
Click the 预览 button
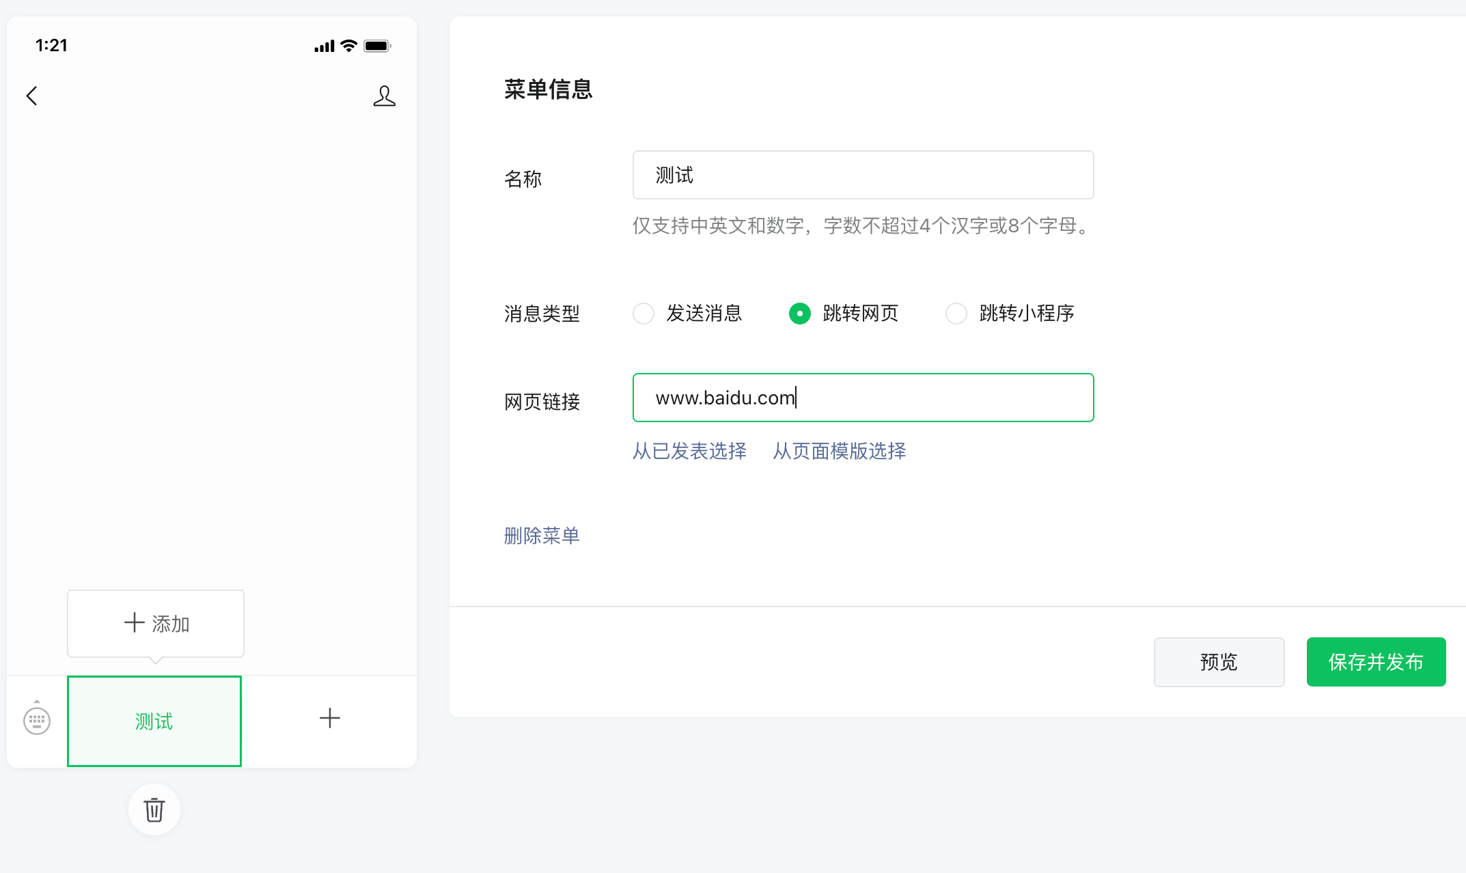1219,662
